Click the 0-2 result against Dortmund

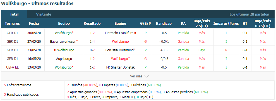click(x=92, y=50)
